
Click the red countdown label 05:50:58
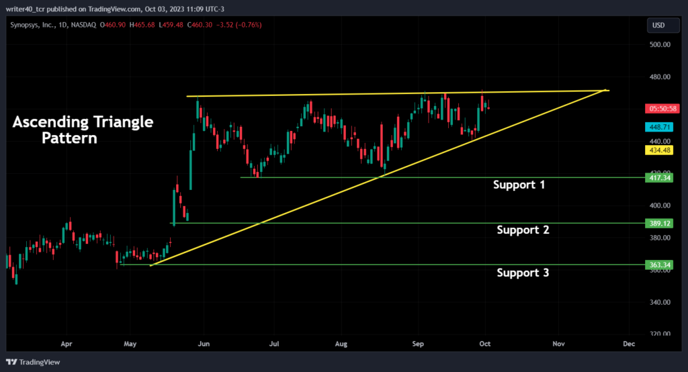click(x=662, y=108)
